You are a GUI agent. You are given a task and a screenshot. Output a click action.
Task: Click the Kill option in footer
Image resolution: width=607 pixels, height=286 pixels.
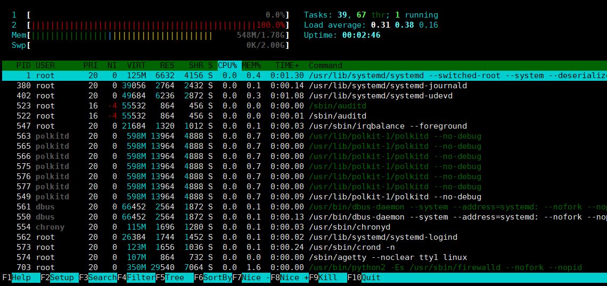pos(328,277)
